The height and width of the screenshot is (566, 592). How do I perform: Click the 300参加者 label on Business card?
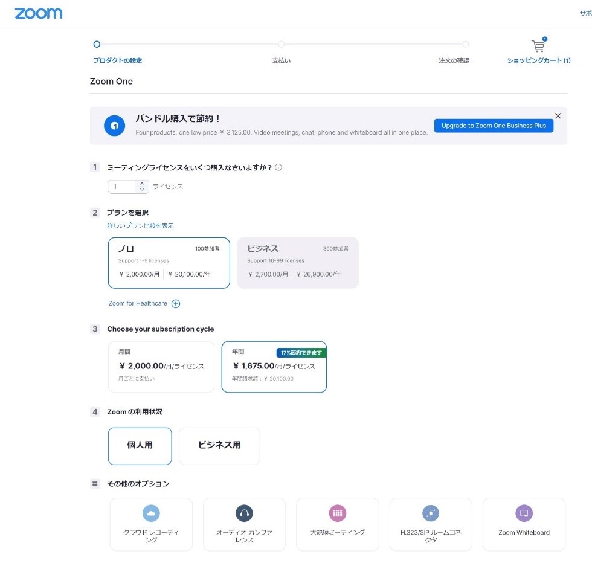click(336, 249)
